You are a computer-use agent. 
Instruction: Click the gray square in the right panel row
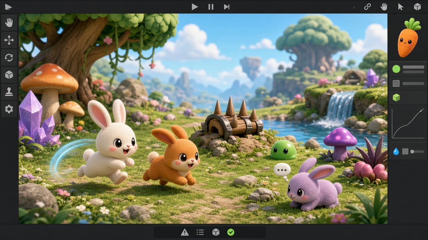(x=396, y=83)
